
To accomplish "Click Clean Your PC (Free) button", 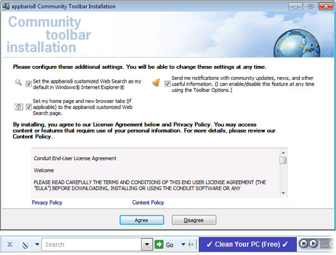I will pos(248,244).
